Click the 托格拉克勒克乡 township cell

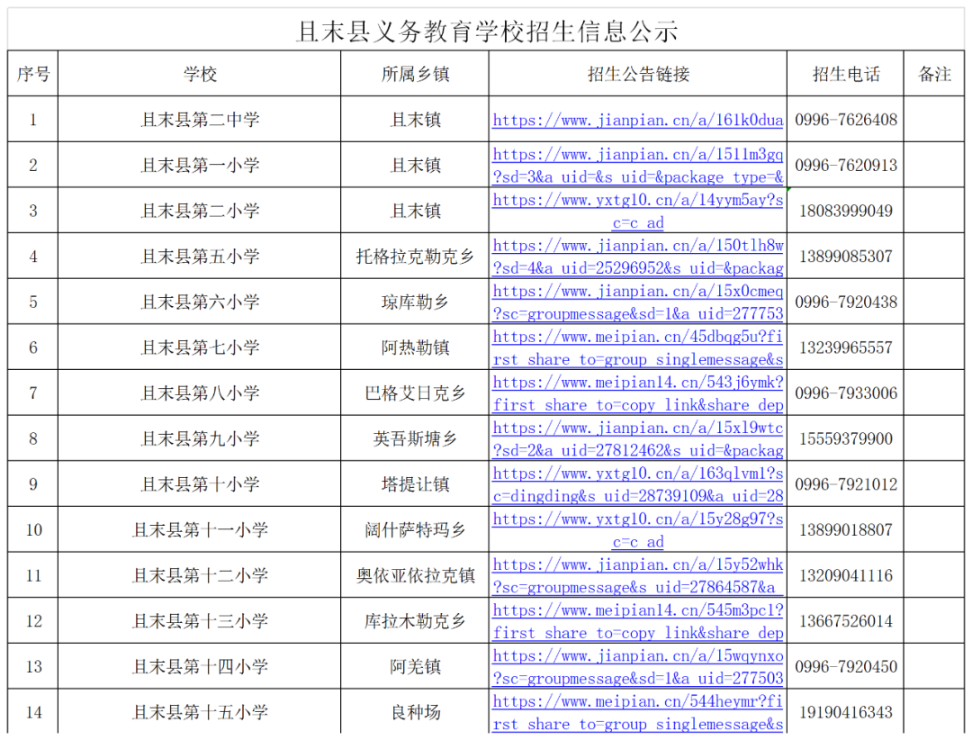[415, 257]
